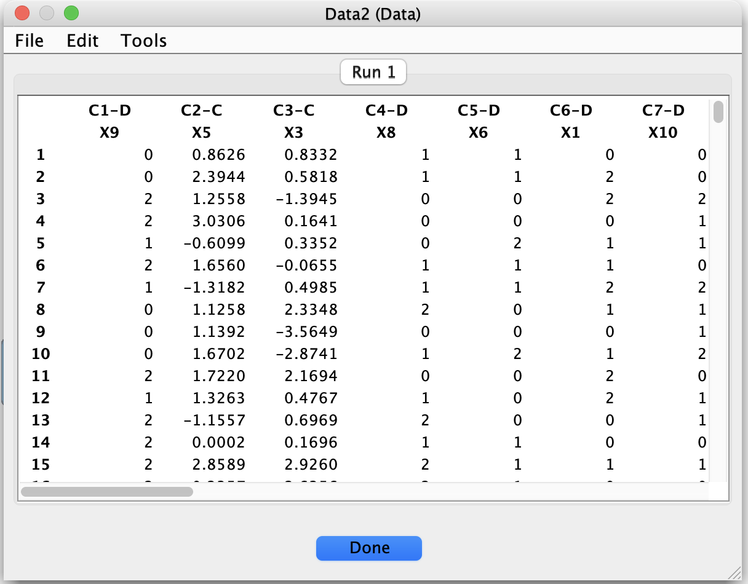
Task: Open the File menu
Action: (x=30, y=41)
